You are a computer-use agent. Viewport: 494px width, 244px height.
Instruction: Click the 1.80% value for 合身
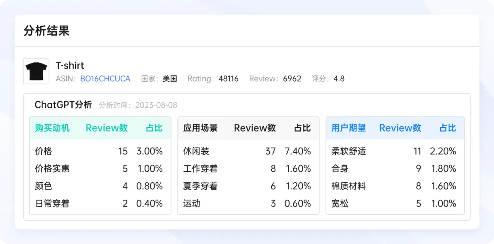[x=444, y=169]
